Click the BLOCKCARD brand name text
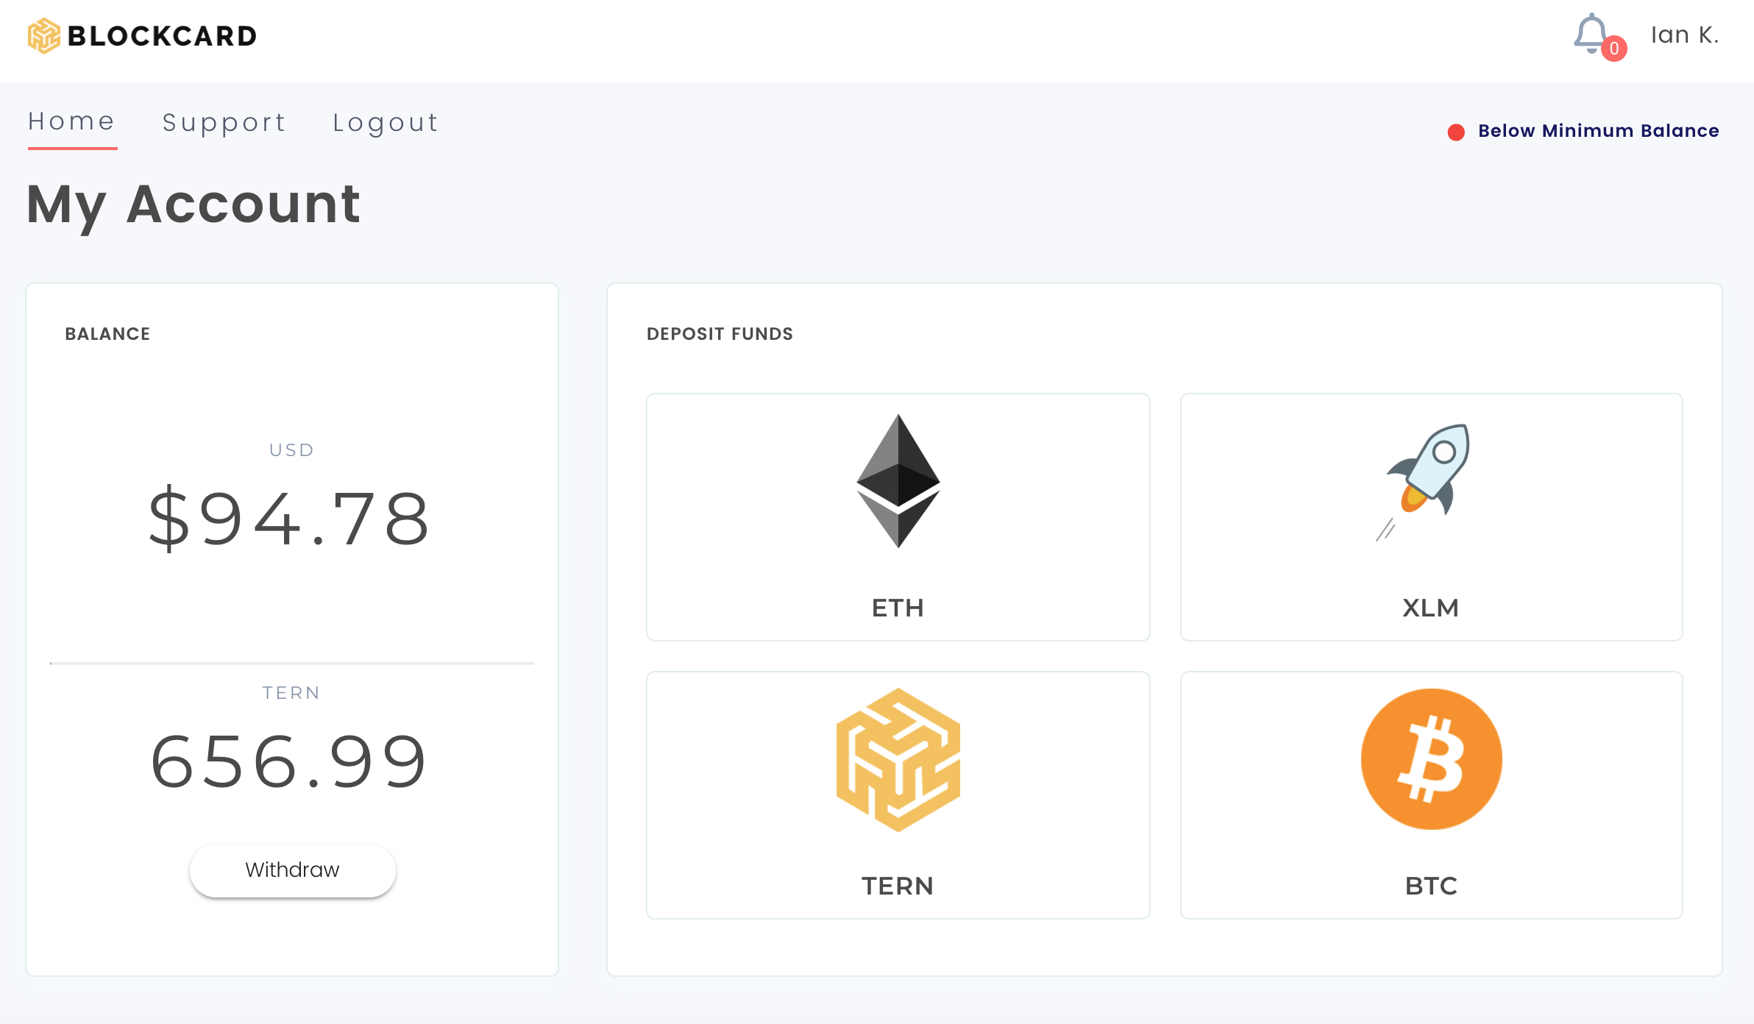The width and height of the screenshot is (1754, 1024). point(162,36)
